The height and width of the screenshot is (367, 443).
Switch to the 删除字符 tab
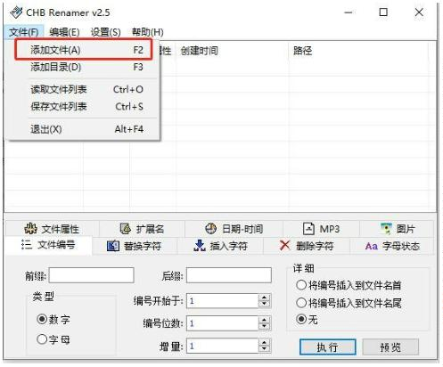[307, 246]
